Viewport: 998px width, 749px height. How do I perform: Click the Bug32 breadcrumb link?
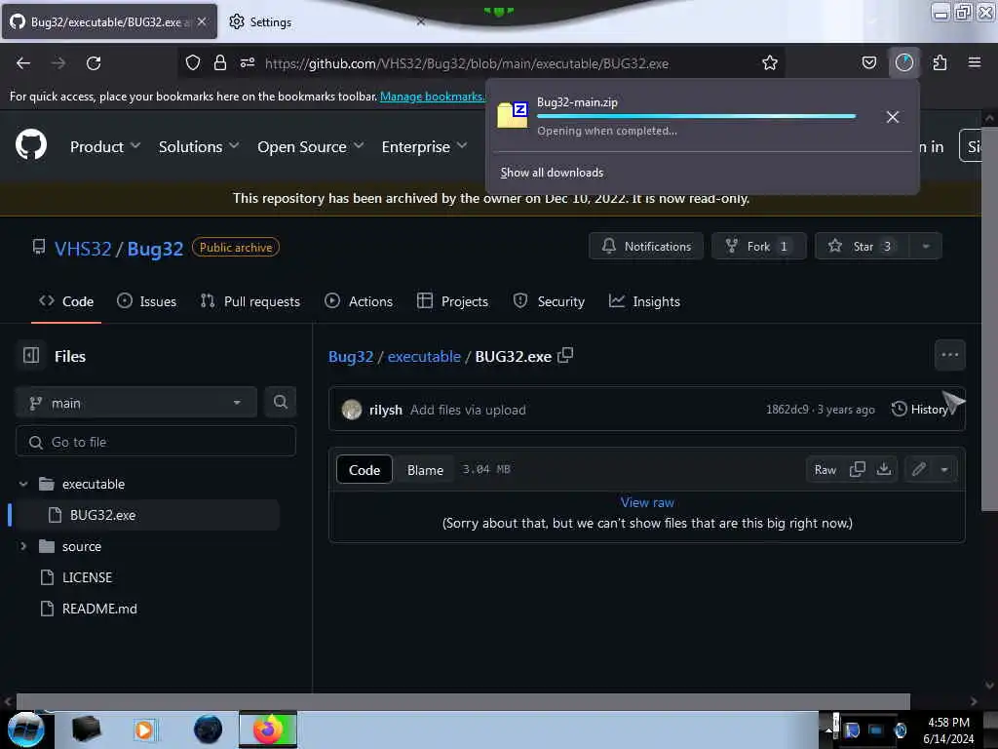[x=351, y=357]
